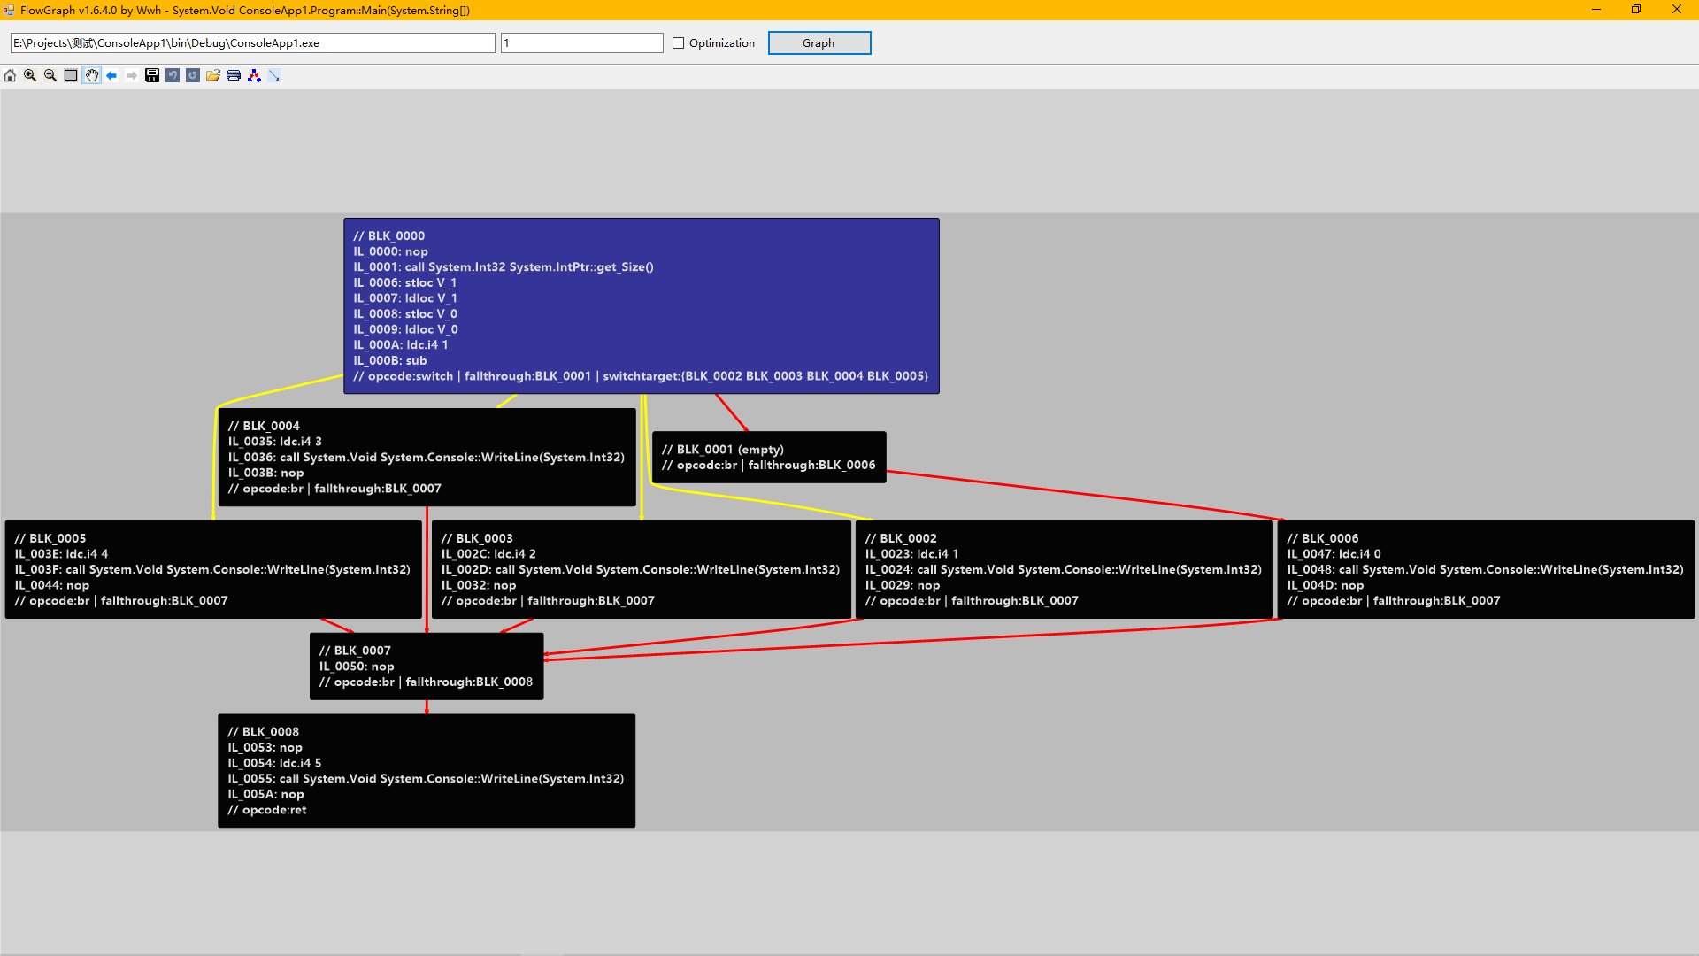Click the diagonal arrow edge tool icon

point(274,76)
